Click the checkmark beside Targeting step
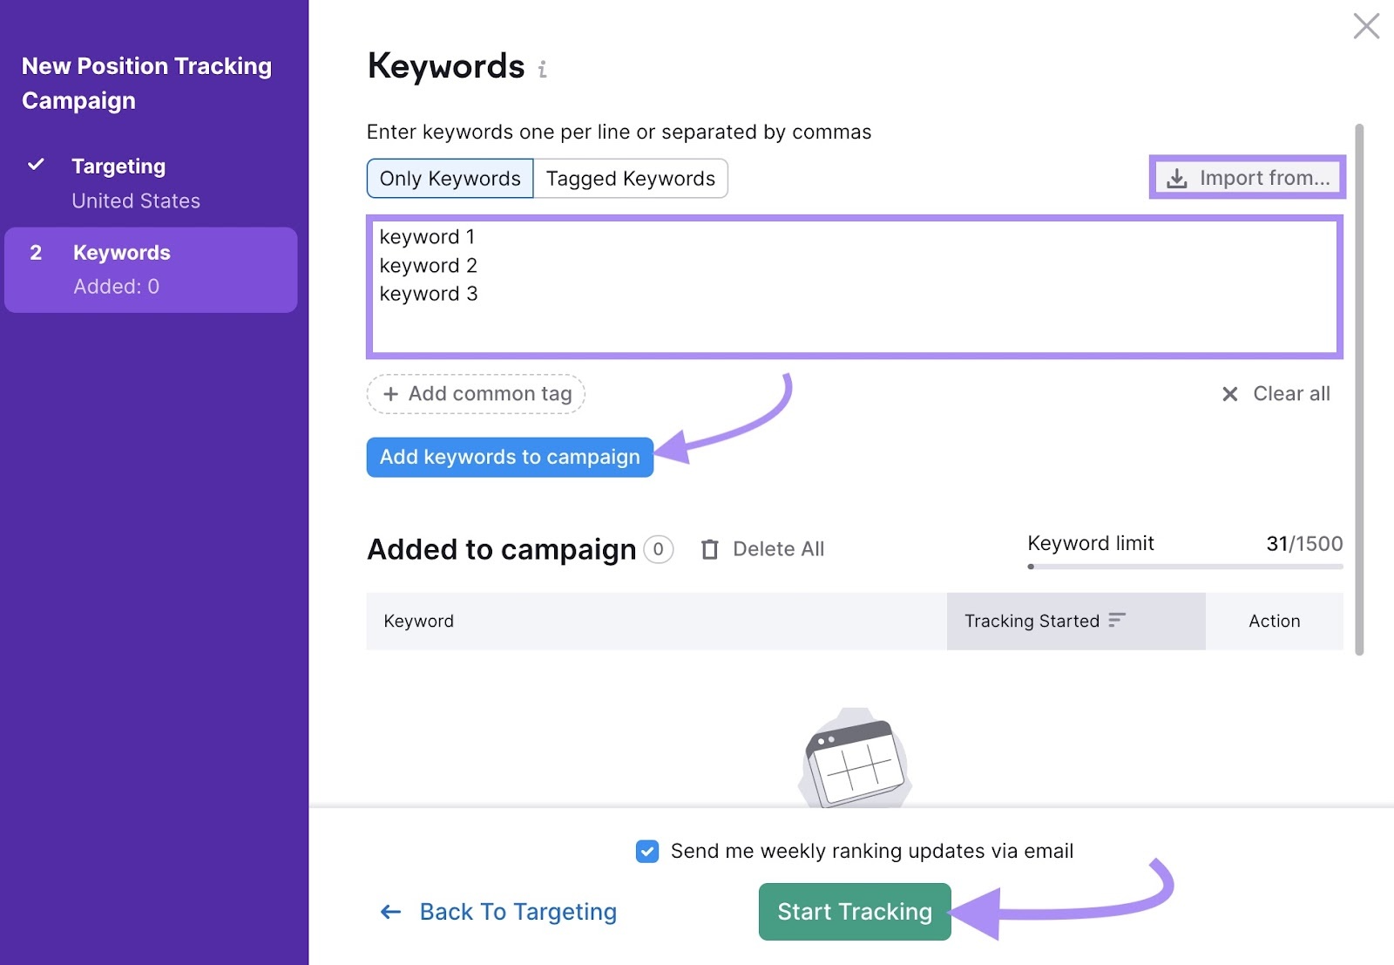 [36, 164]
